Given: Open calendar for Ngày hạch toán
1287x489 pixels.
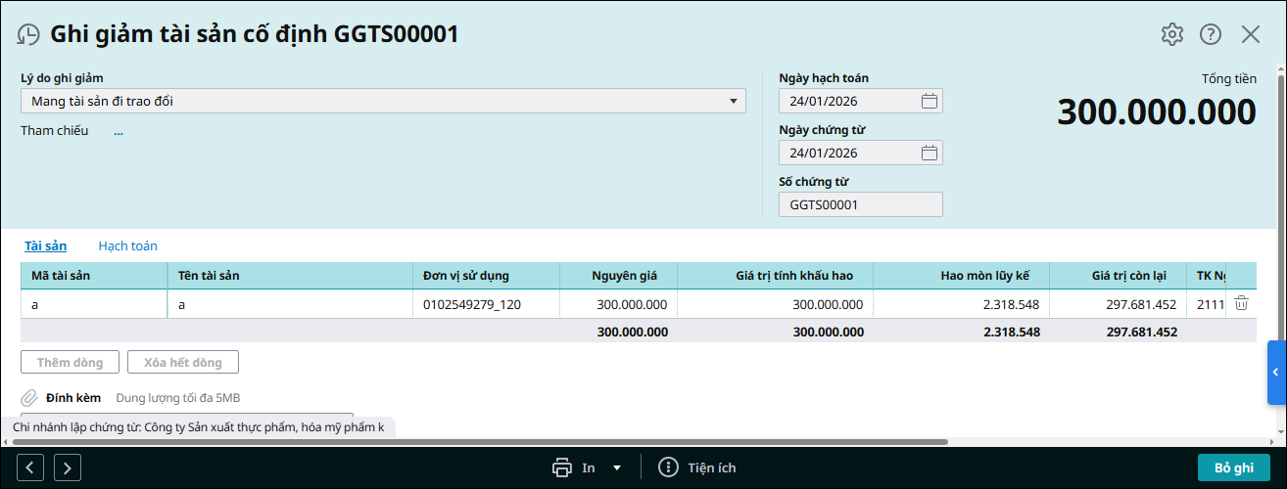Looking at the screenshot, I should tap(929, 101).
